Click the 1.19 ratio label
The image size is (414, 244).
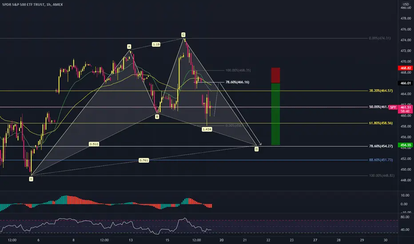coord(156,44)
